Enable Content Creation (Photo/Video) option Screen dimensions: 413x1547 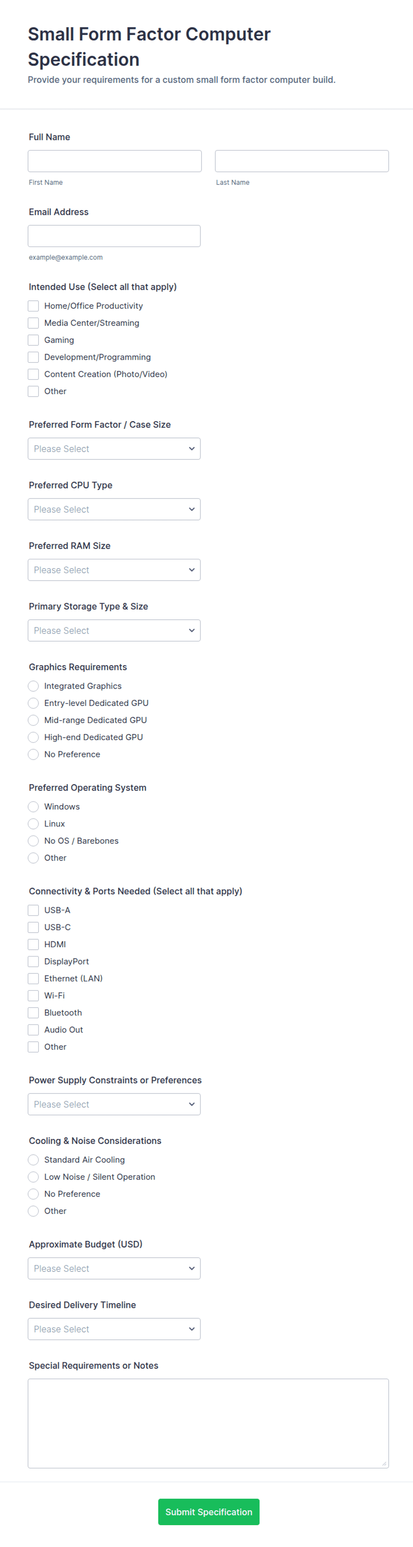(x=34, y=374)
